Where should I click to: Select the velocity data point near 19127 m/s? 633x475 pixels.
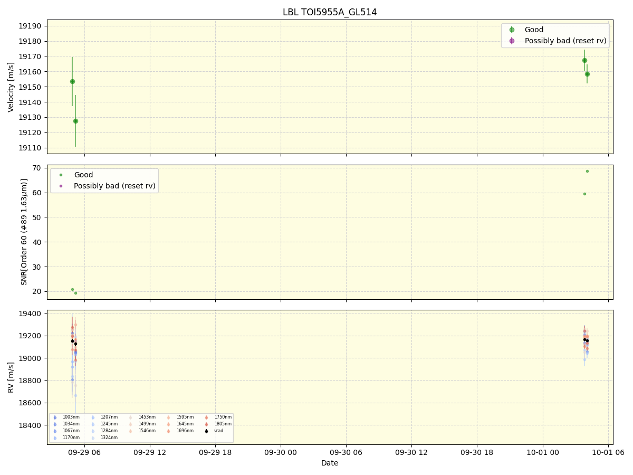tap(75, 121)
